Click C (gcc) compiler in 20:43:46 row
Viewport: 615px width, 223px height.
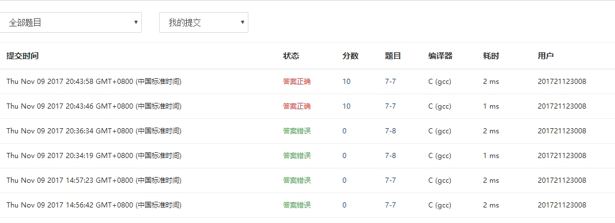(440, 106)
